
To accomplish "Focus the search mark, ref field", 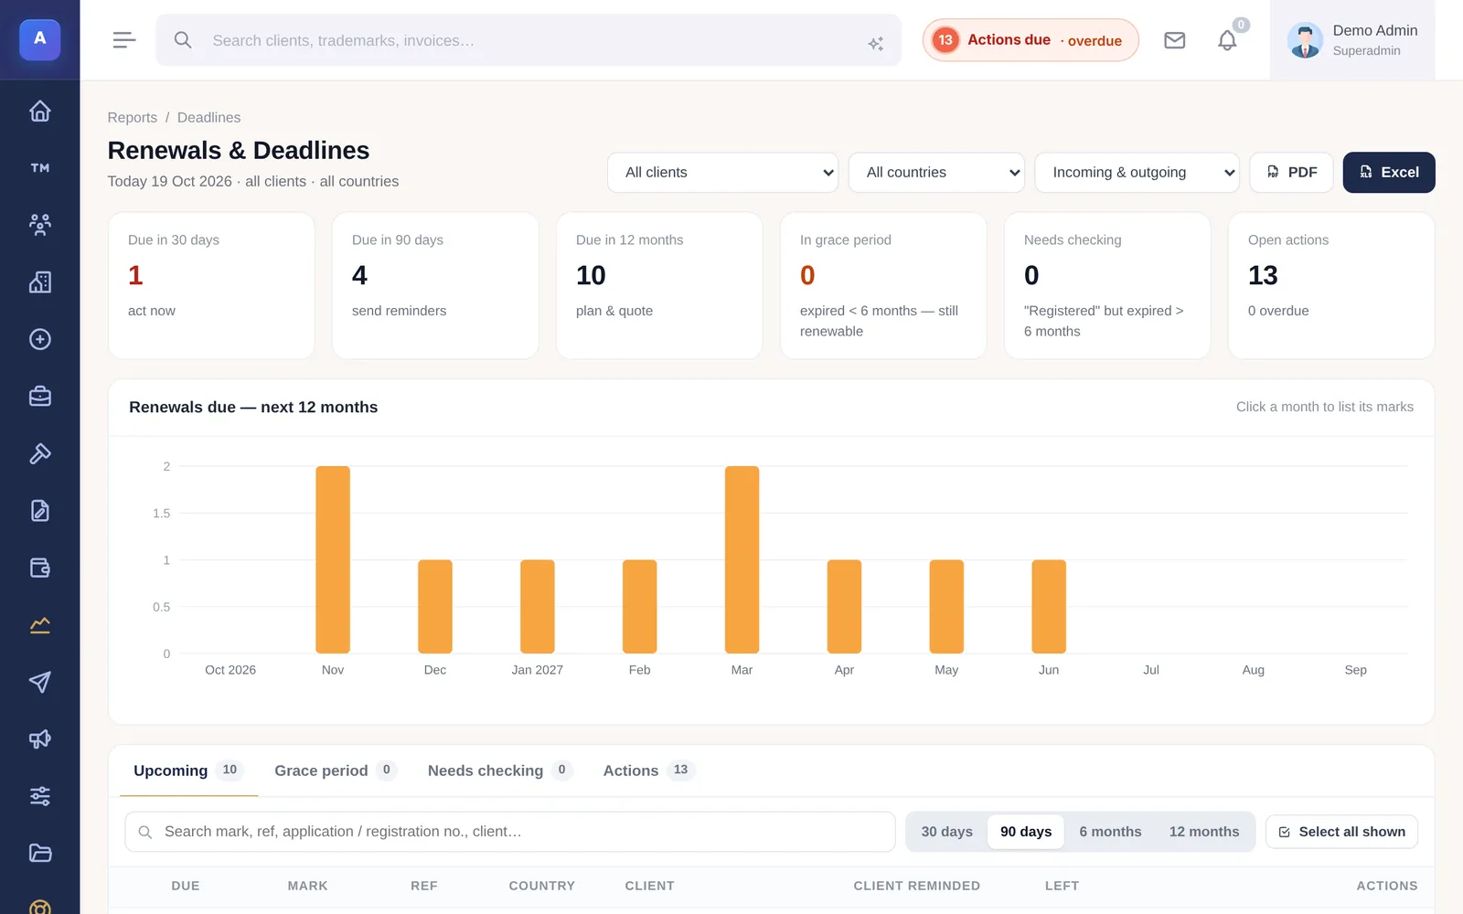I will point(510,832).
